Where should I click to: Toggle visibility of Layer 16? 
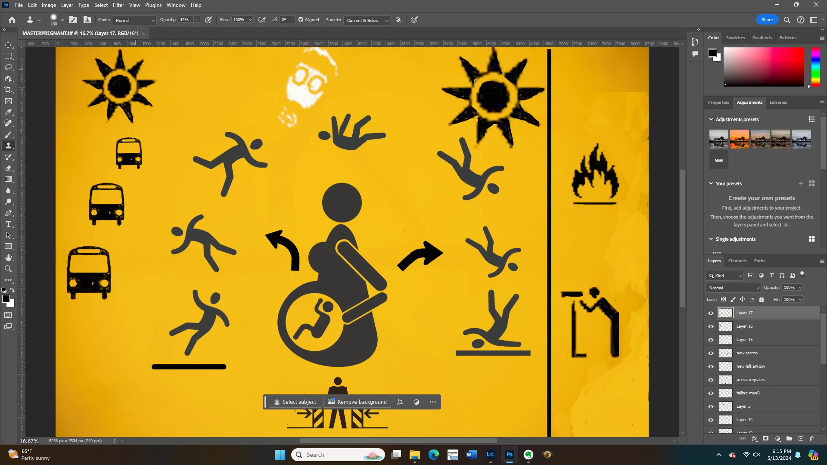711,326
